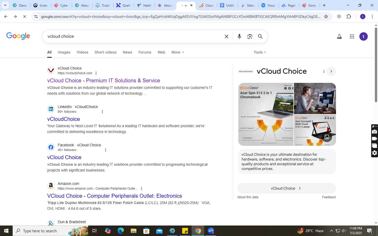This screenshot has width=378, height=236.
Task: Open Sticky Notes from the taskbar
Action: click(185, 231)
